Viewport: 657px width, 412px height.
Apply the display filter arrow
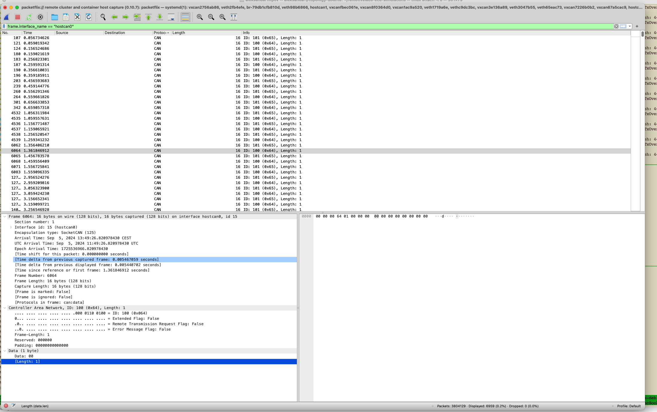pos(623,26)
